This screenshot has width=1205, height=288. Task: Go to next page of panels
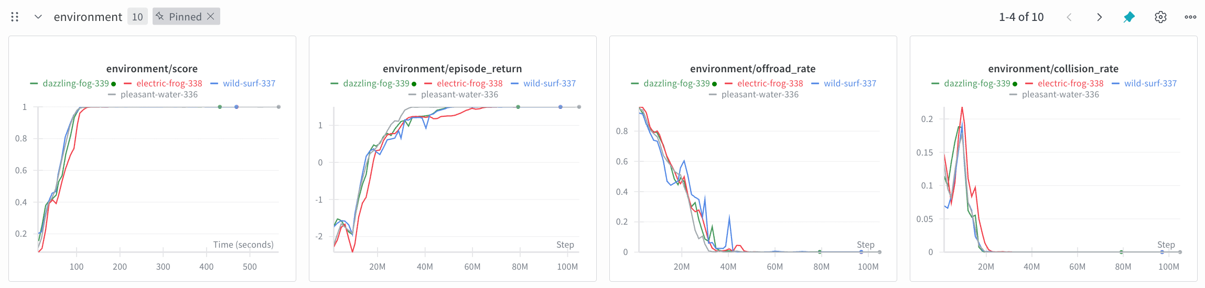(x=1099, y=17)
